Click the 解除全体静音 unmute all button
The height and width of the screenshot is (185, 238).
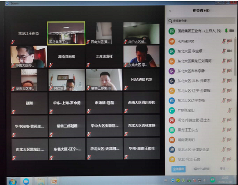[x=201, y=169]
